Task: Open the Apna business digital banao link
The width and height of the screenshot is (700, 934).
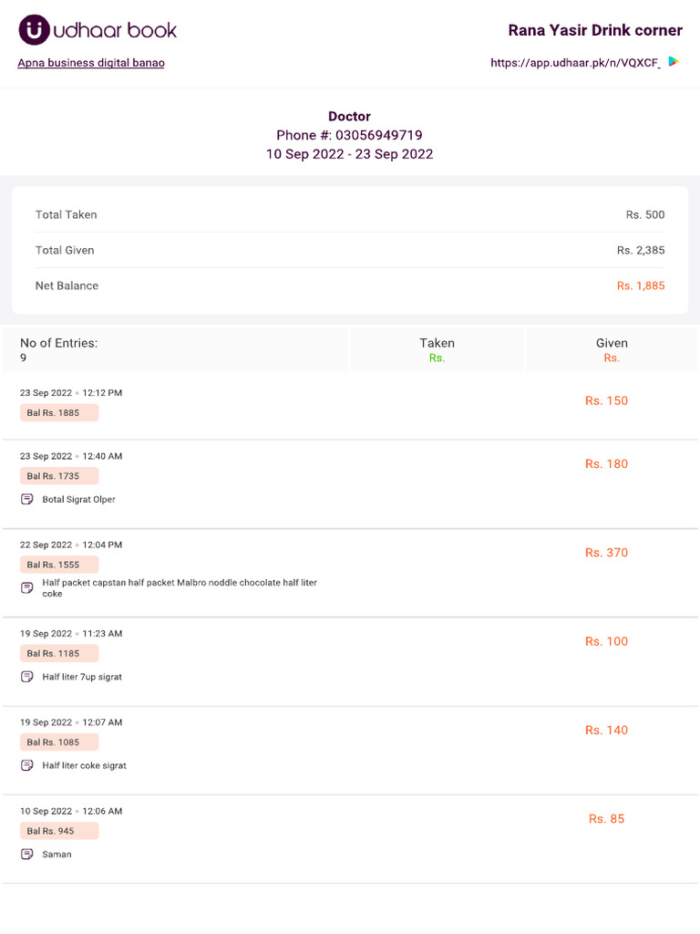Action: coord(91,63)
